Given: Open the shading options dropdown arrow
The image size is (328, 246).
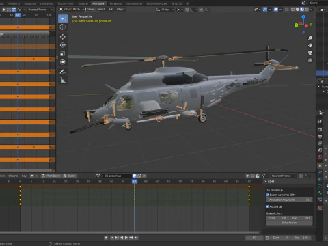Looking at the screenshot, I should coord(312,10).
